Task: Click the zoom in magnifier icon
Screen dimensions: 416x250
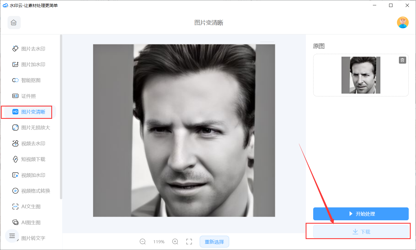Action: [175, 242]
